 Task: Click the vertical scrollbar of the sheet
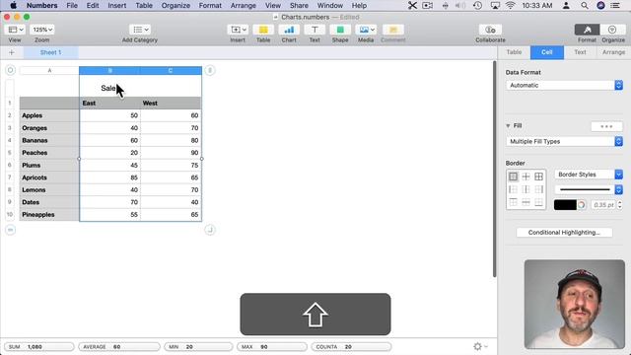click(495, 169)
